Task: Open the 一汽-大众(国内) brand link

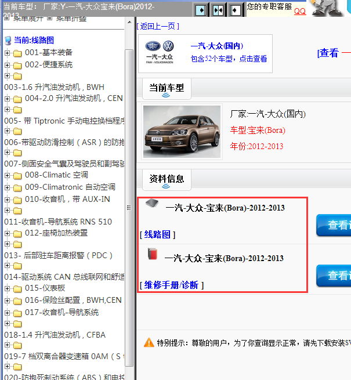Action: click(216, 46)
